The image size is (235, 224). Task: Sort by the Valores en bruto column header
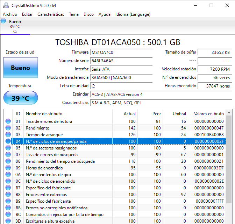208,114
